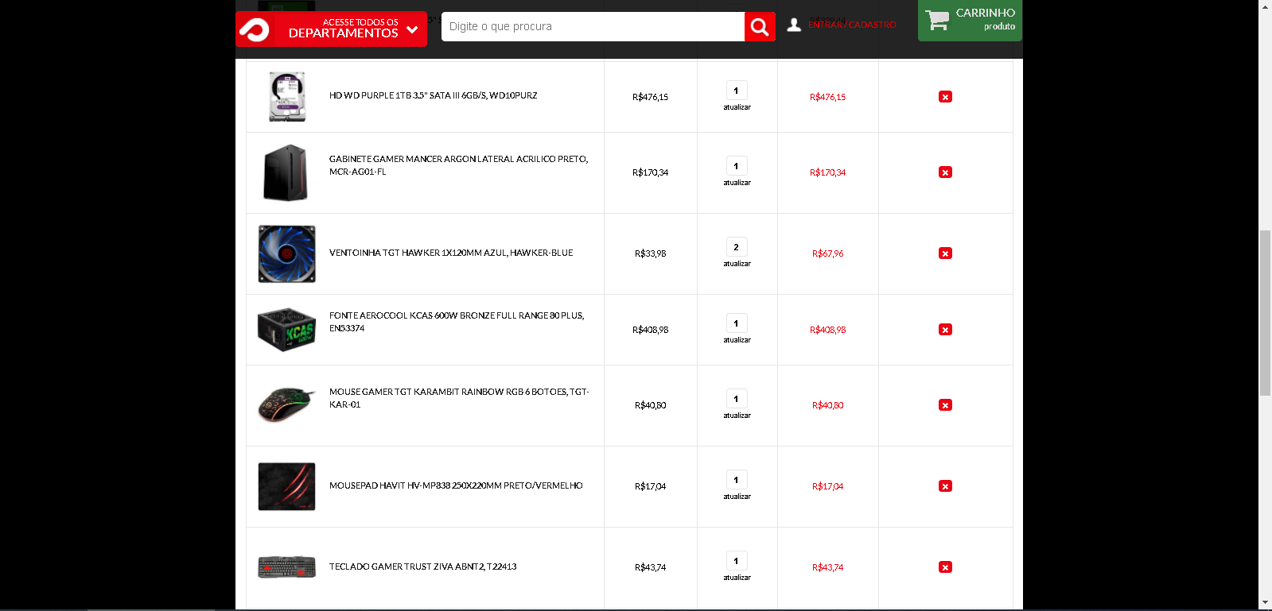Click the red R$40,80 subtotal
The width and height of the screenshot is (1272, 611).
[x=827, y=405]
